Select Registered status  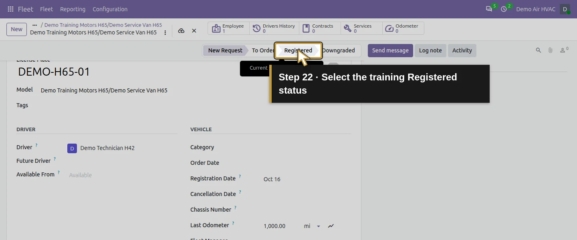click(298, 50)
